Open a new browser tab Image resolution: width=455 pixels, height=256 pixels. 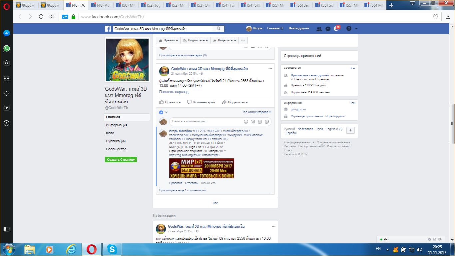tap(391, 5)
